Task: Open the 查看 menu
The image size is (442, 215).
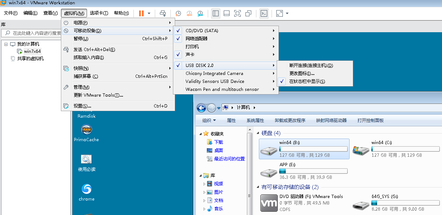Action: [x=50, y=13]
